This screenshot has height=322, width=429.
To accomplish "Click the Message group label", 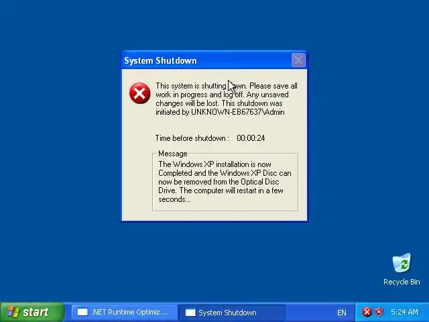I will [173, 154].
